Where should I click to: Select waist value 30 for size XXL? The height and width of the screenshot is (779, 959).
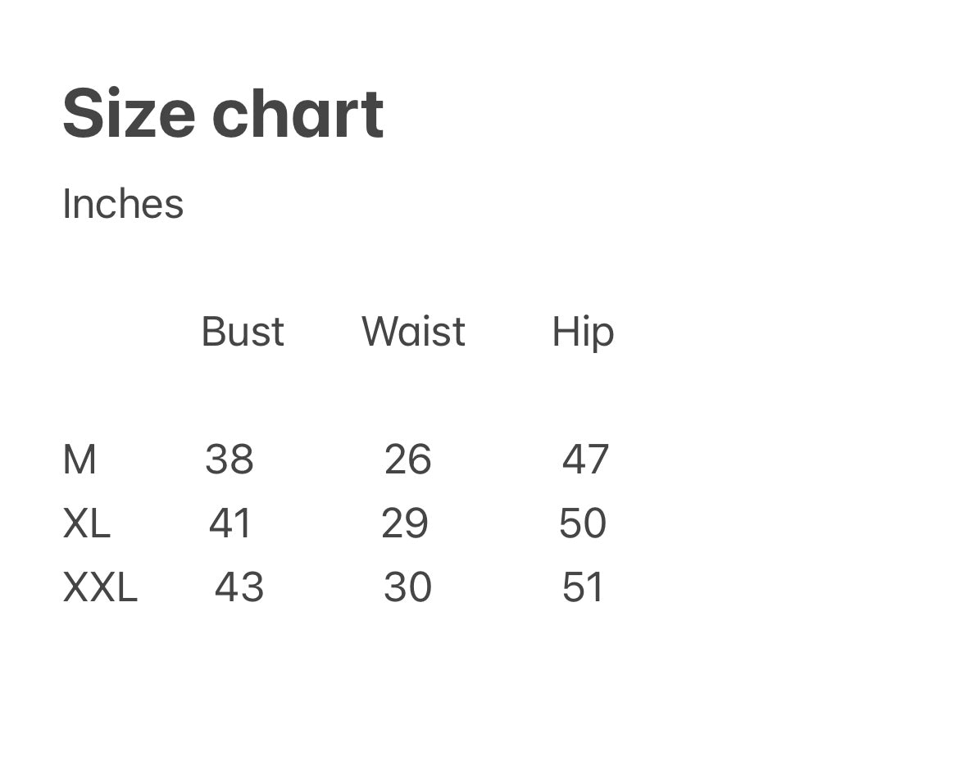[x=407, y=587]
